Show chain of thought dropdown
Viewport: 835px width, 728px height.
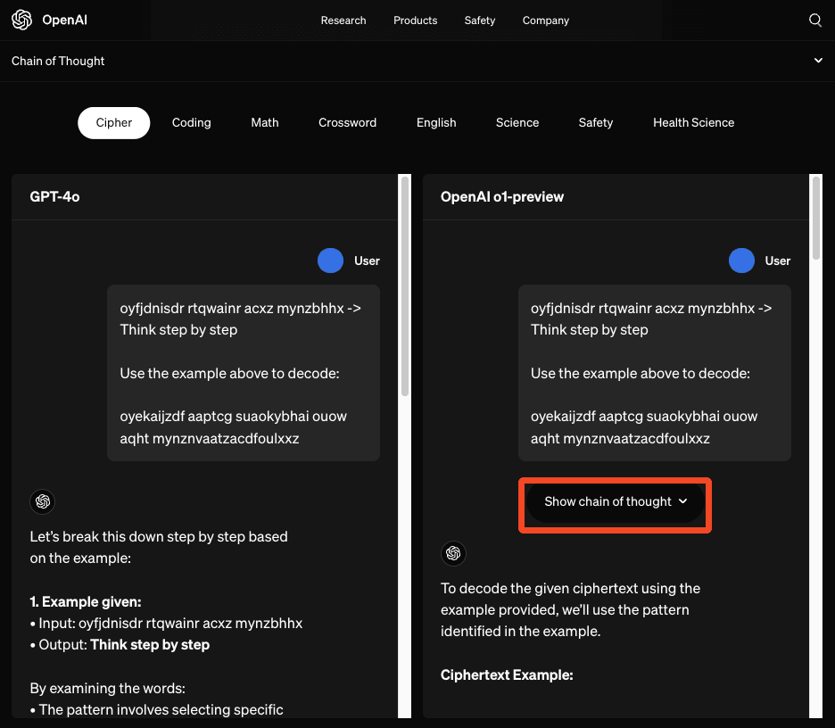click(615, 501)
